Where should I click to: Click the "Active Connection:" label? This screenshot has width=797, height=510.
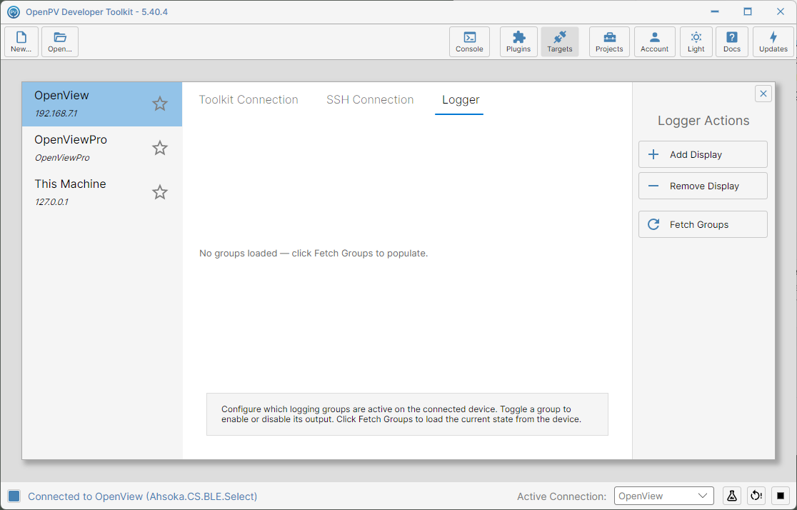(561, 496)
